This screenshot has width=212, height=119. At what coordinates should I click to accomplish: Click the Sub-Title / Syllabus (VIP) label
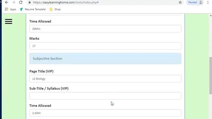point(49,89)
